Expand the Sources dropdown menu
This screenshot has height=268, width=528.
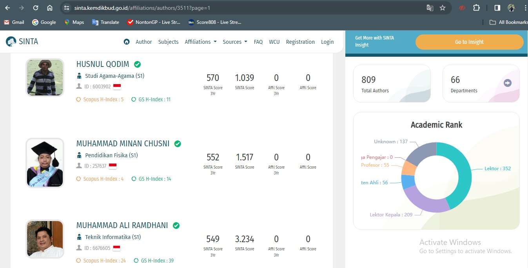tap(235, 42)
